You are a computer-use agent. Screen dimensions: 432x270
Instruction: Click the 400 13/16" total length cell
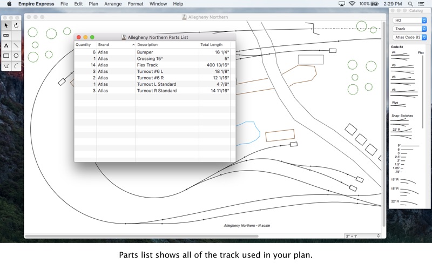click(218, 65)
